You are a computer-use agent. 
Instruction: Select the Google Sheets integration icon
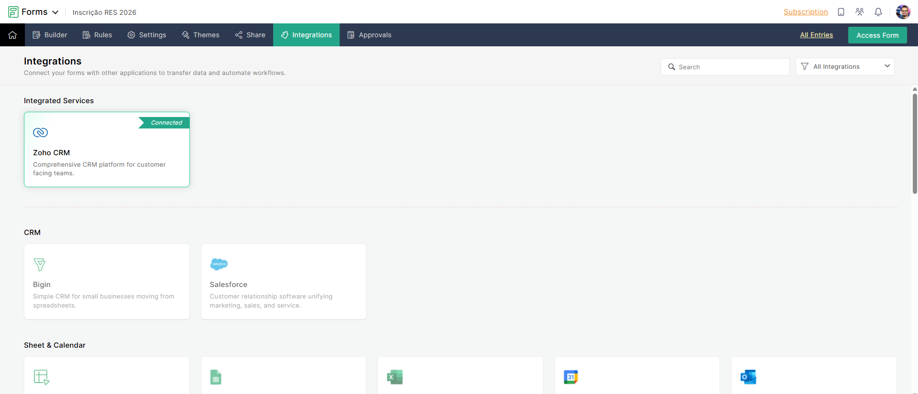(216, 377)
